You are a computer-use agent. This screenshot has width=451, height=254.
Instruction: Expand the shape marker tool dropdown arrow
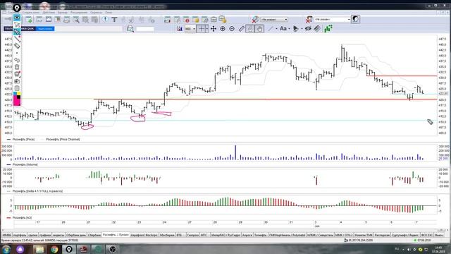pyautogui.click(x=302, y=28)
